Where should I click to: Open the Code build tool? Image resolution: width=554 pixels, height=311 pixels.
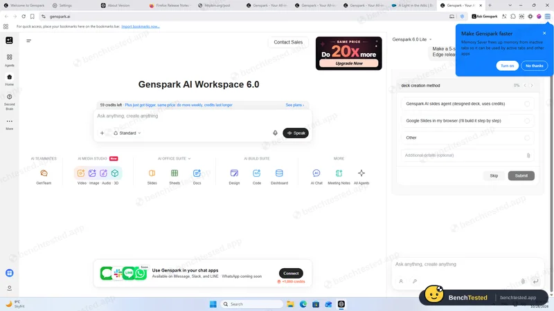pos(257,177)
